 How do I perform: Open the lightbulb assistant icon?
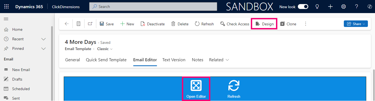317,7
